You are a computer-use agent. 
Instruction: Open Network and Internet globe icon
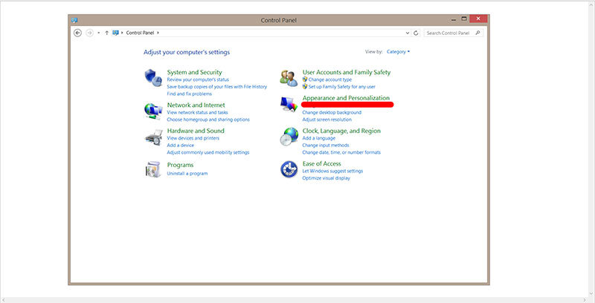point(153,111)
